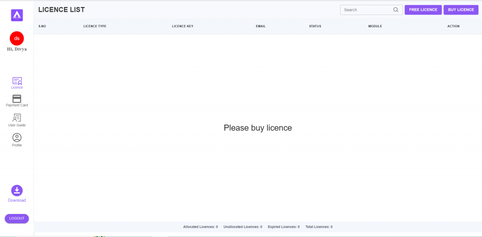Image resolution: width=482 pixels, height=237 pixels.
Task: Click 'Allocated Licences: 0' footer text
Action: (x=201, y=227)
